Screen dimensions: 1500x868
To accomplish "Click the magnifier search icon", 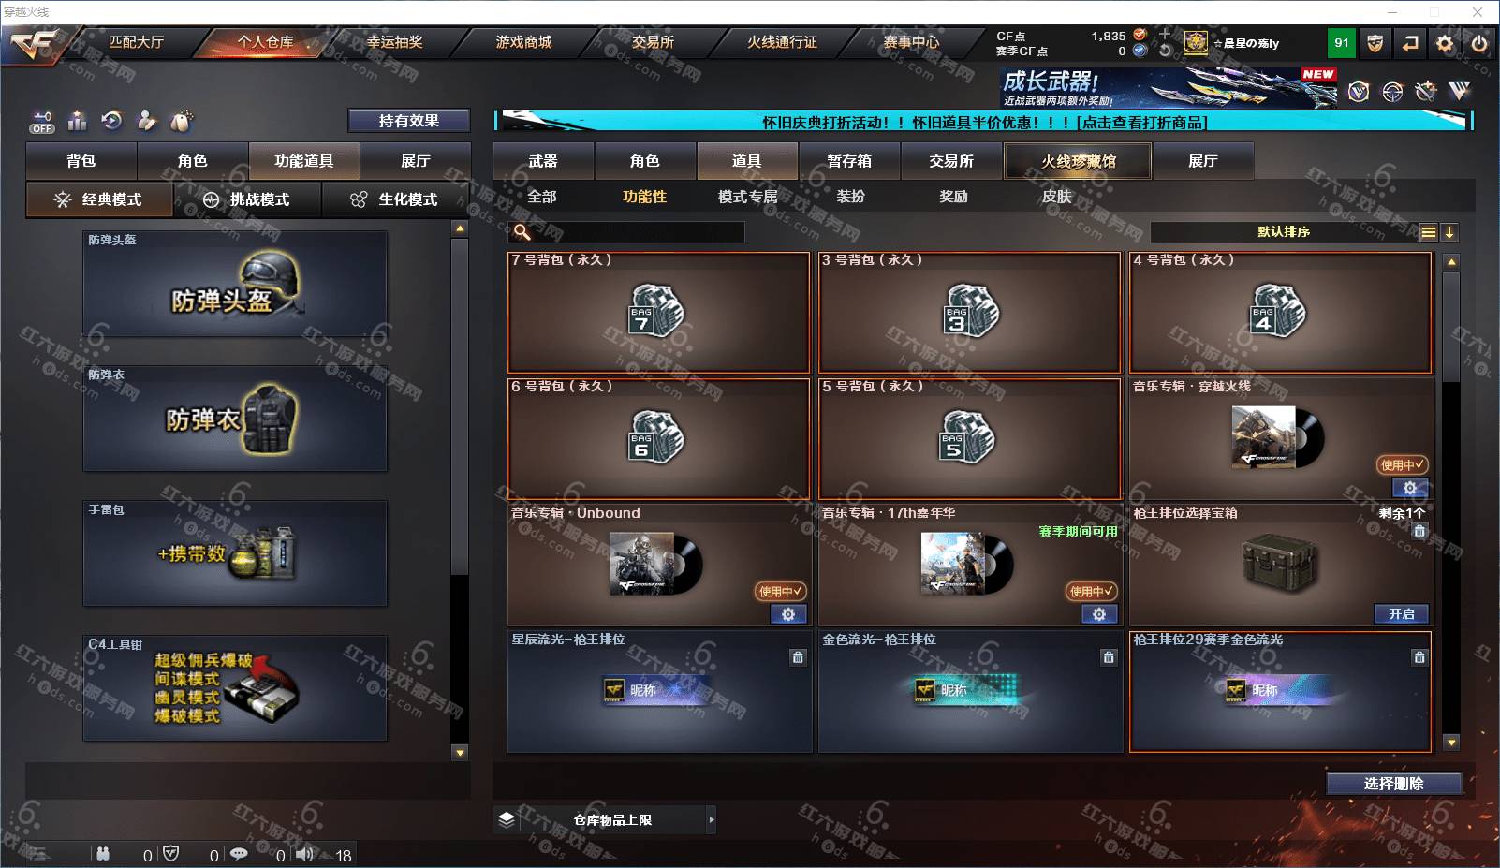I will click(x=522, y=231).
